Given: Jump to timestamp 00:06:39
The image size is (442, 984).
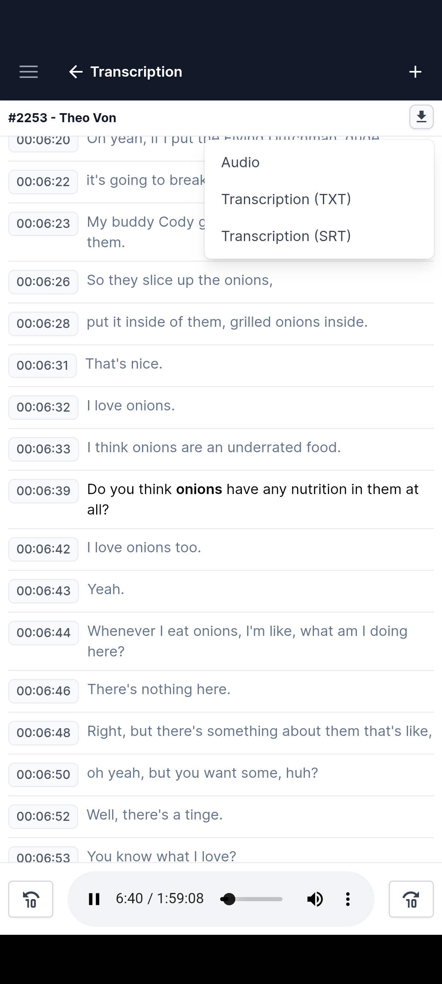Looking at the screenshot, I should pyautogui.click(x=43, y=491).
